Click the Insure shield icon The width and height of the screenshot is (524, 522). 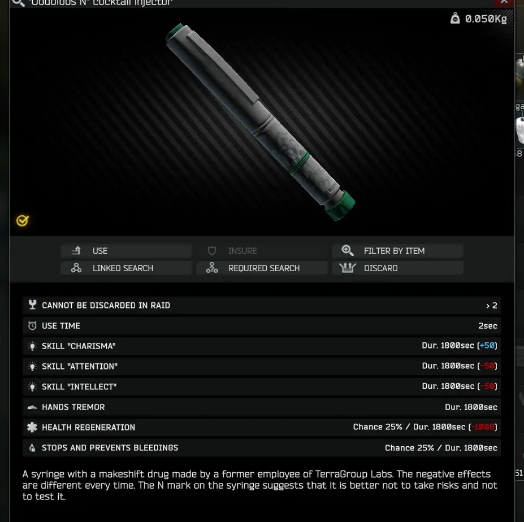(x=212, y=251)
